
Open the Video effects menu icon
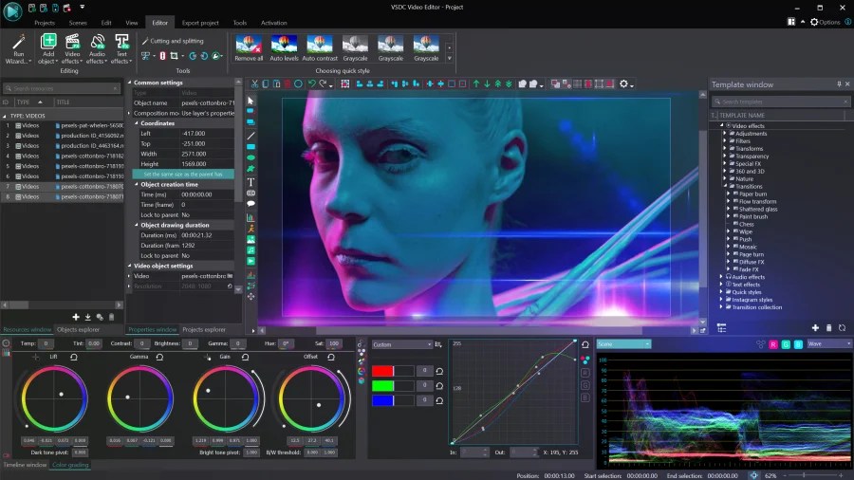(x=72, y=42)
